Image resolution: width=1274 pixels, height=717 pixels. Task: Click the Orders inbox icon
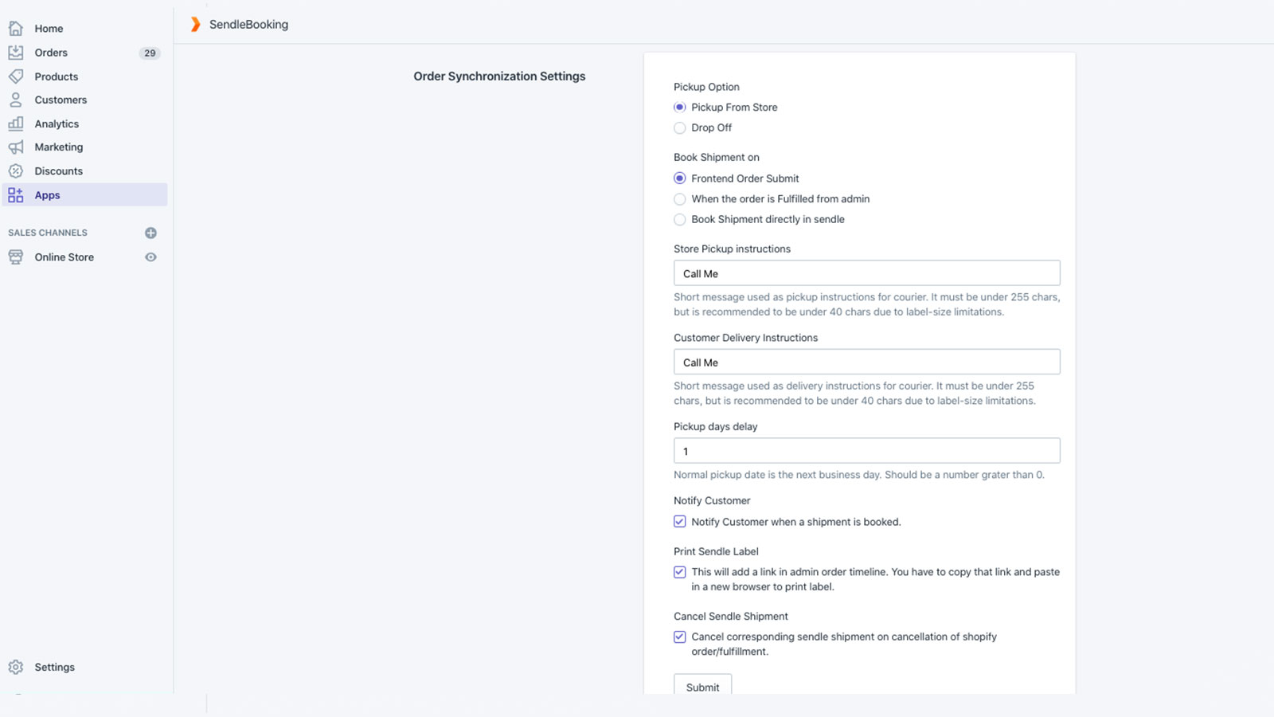15,53
